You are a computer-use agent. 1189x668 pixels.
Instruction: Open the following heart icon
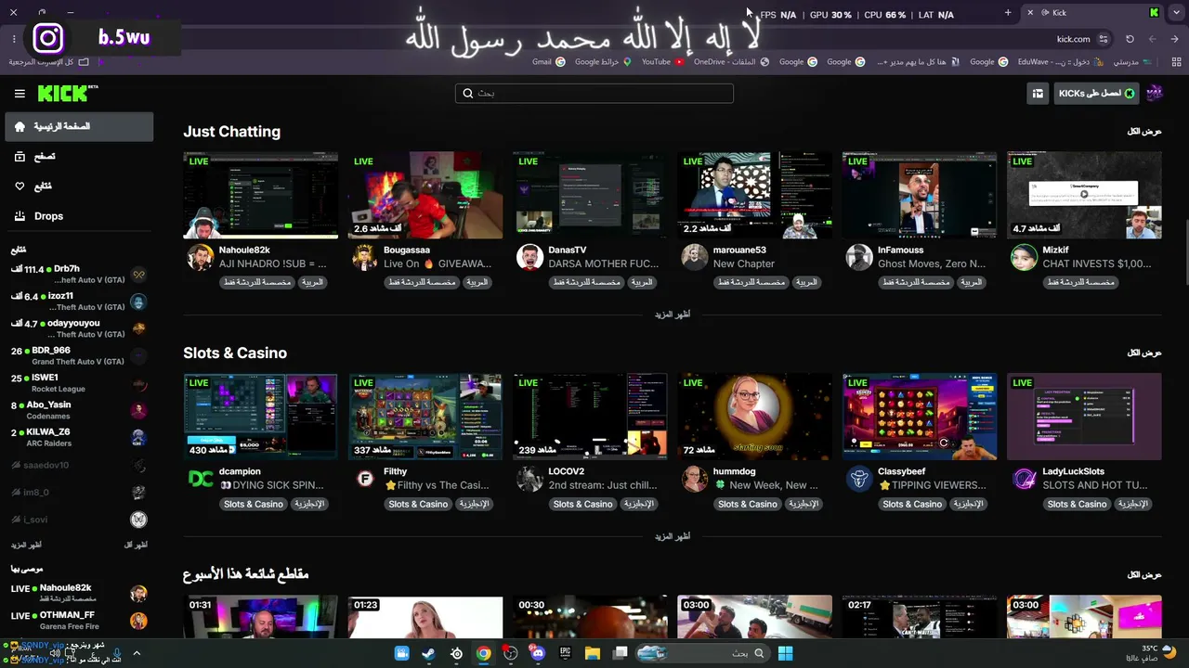point(20,186)
